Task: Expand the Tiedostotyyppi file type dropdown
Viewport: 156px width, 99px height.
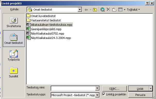Action: (97, 95)
